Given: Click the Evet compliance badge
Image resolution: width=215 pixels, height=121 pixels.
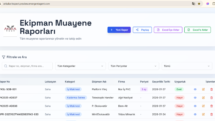Looking at the screenshot, I should (x=179, y=89).
